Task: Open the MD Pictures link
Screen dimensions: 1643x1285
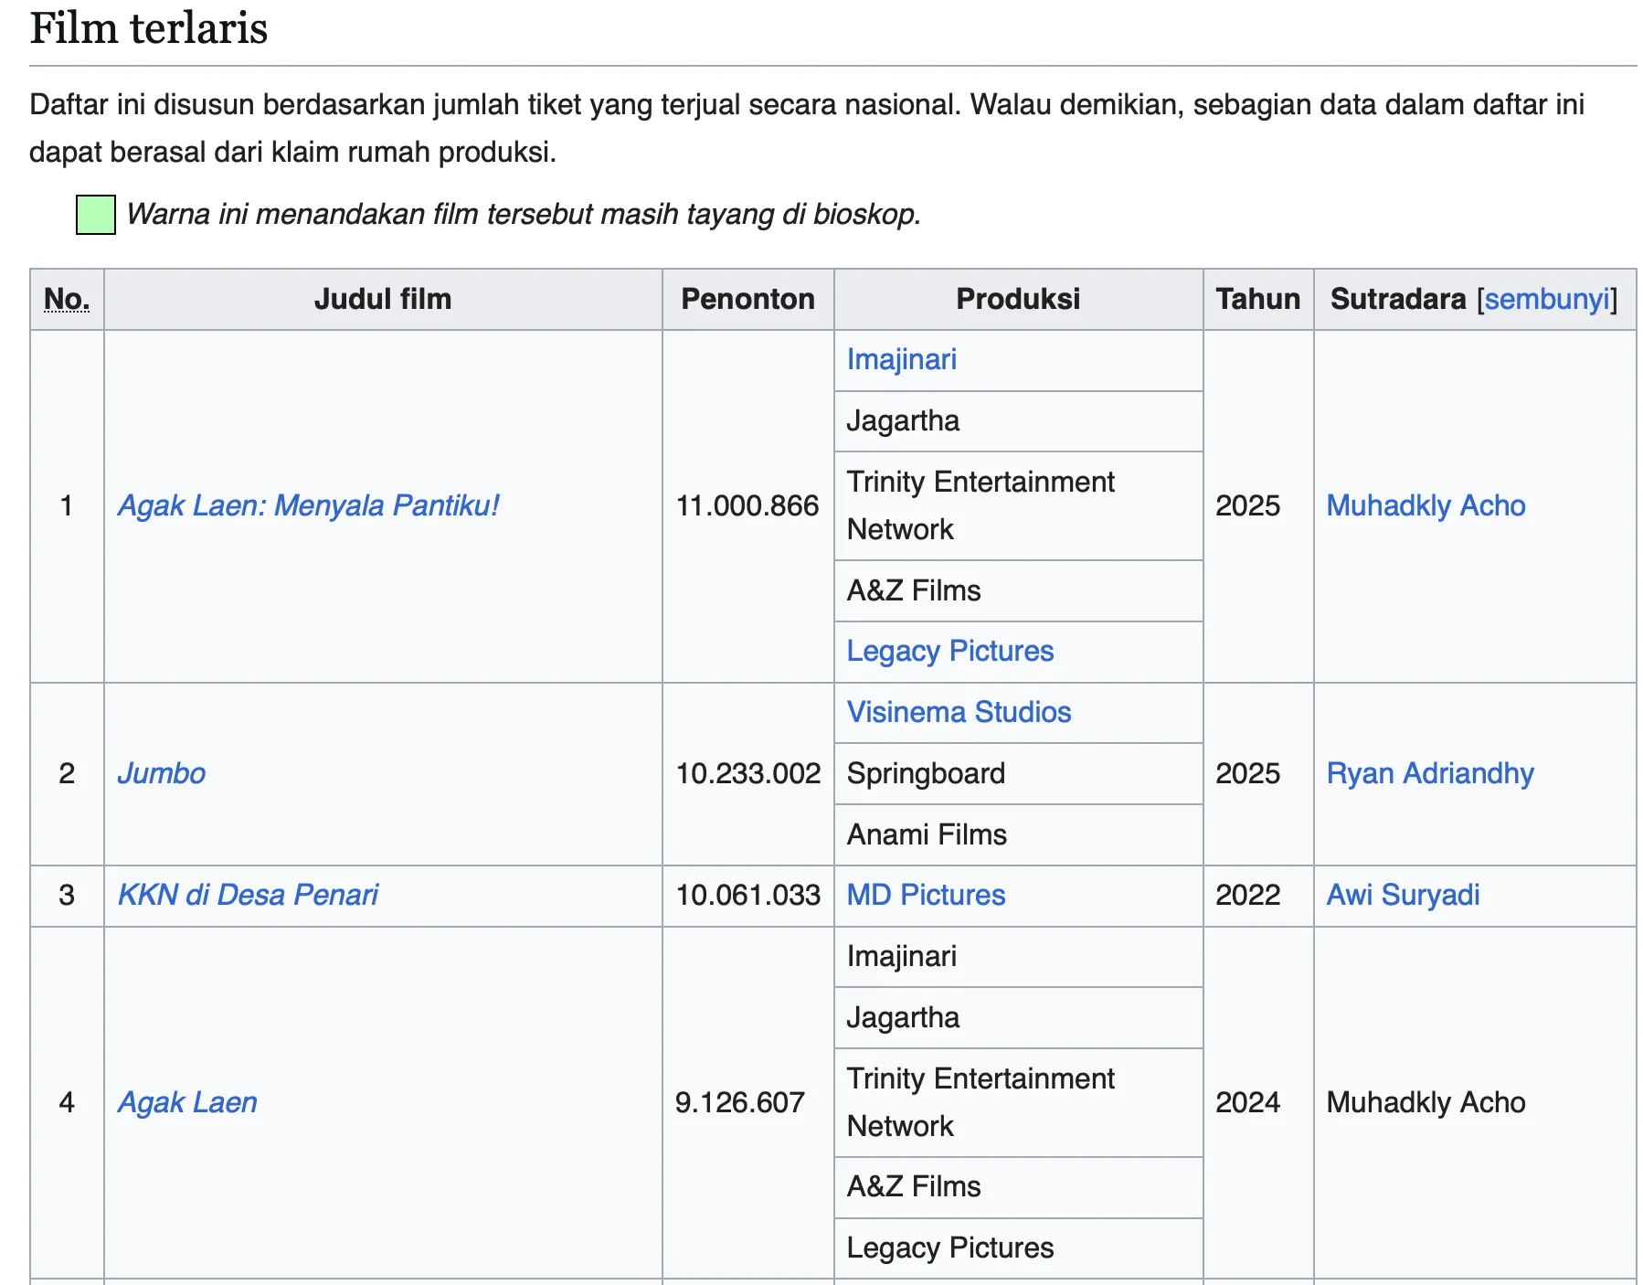Action: pos(926,895)
